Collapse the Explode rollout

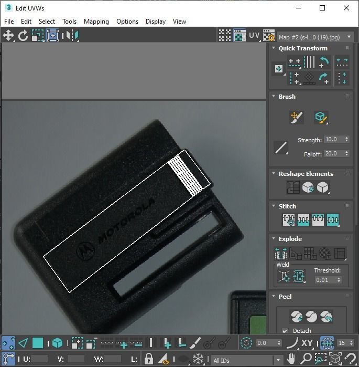click(x=274, y=238)
